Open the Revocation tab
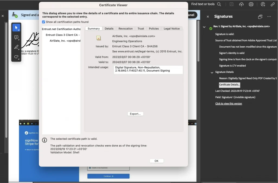This screenshot has width=278, height=183. pyautogui.click(x=125, y=28)
